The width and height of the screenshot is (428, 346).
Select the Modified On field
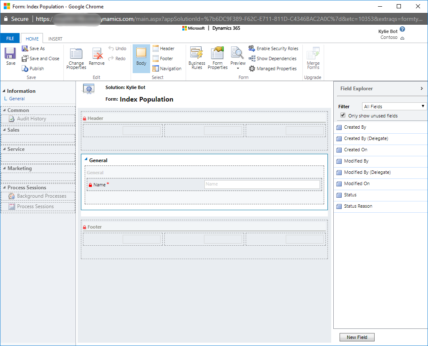pos(380,184)
